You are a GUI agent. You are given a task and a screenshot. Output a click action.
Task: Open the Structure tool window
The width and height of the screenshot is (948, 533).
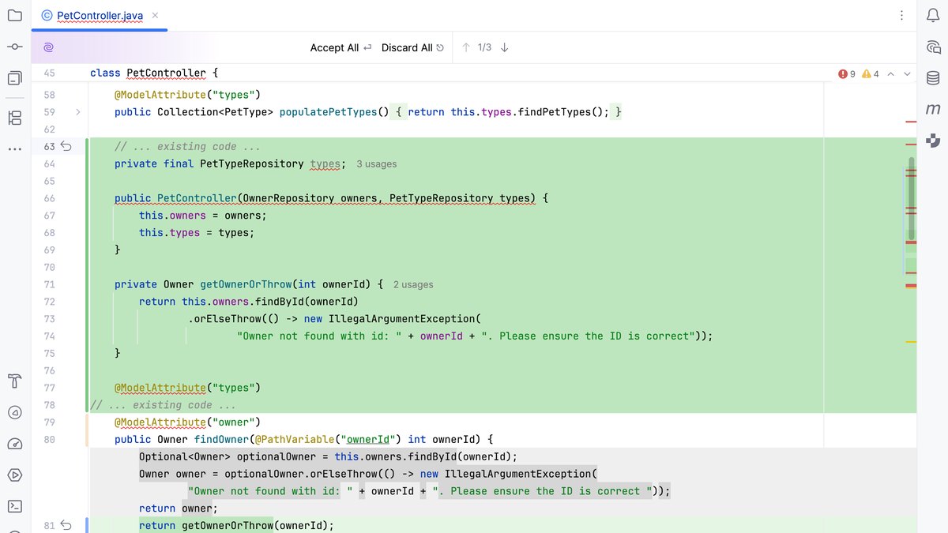click(14, 118)
